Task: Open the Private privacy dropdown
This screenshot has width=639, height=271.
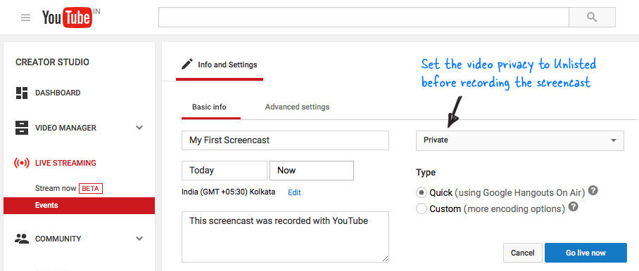Action: point(519,140)
